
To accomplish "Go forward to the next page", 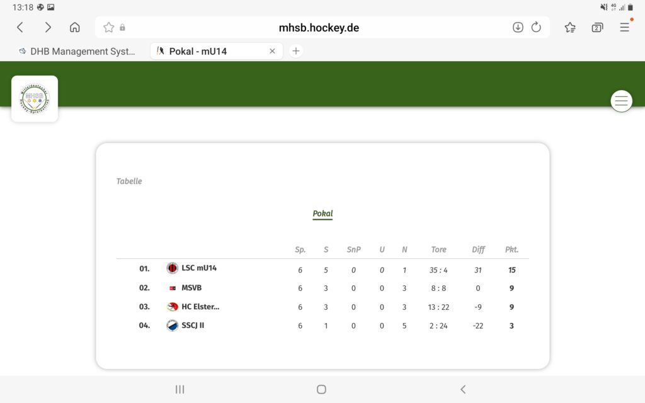I will click(x=48, y=27).
